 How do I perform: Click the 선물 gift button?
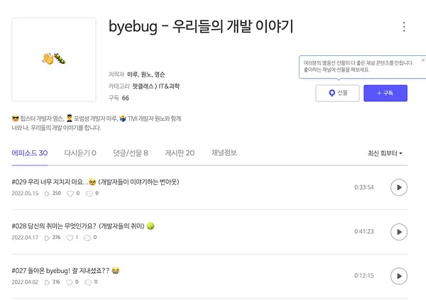[337, 93]
